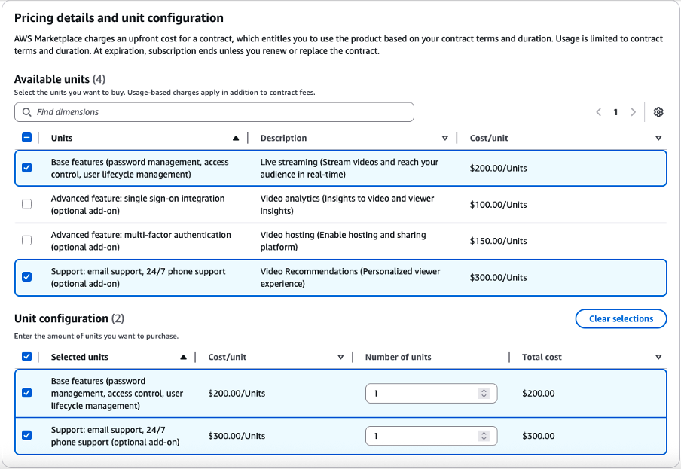Click the Clear selections button
The image size is (681, 469).
point(621,318)
